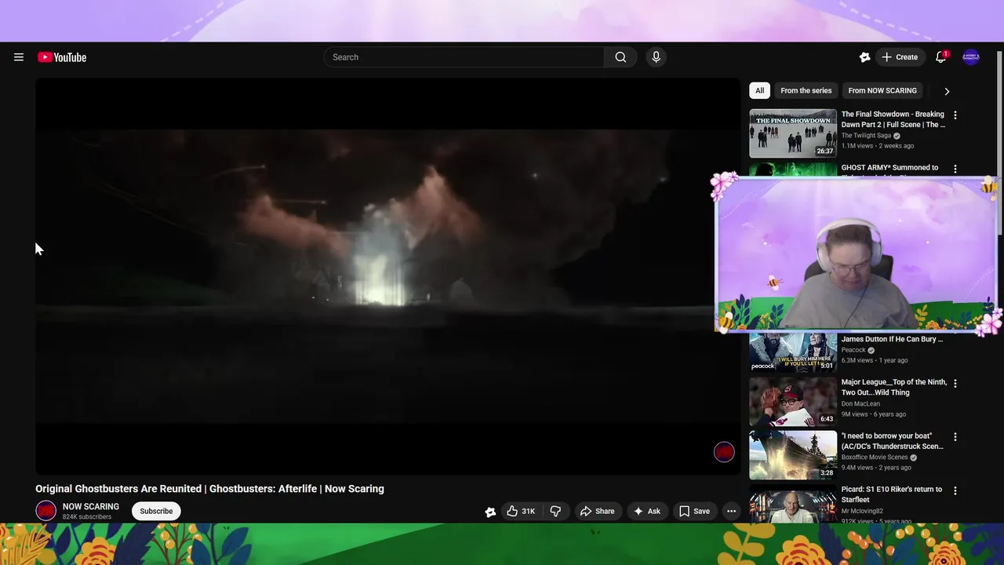The image size is (1004, 565).
Task: Open James Dutton If He Can Bury title
Action: coord(893,339)
